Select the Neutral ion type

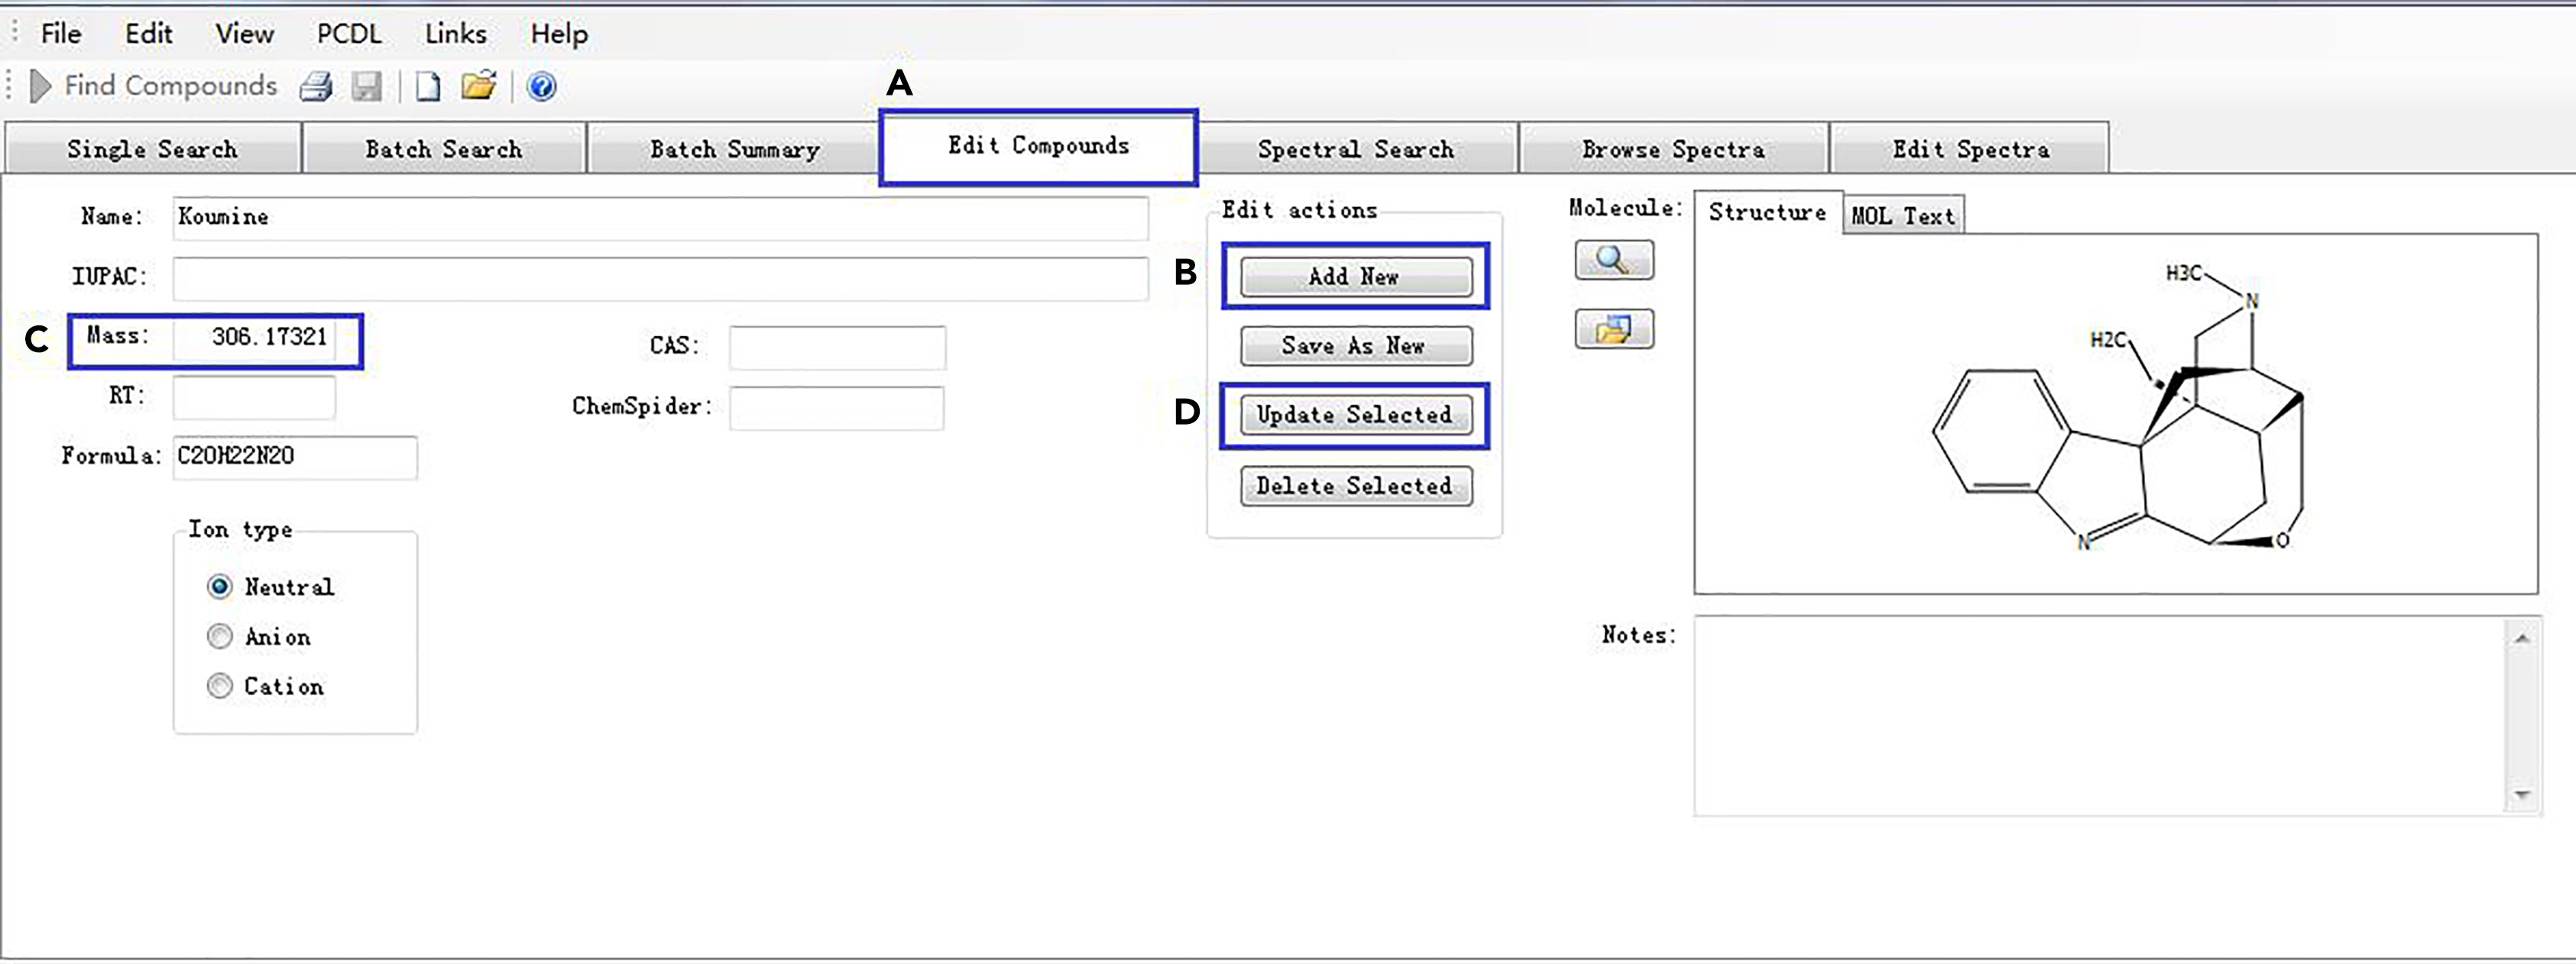220,587
